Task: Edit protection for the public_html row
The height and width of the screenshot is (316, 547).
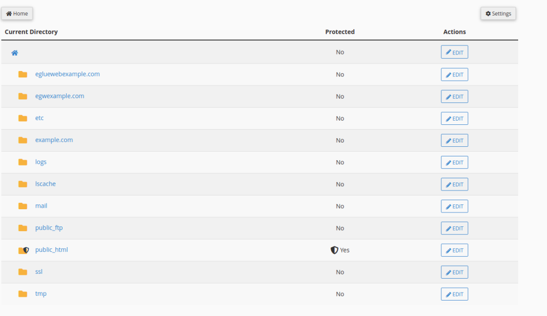Action: [x=455, y=250]
